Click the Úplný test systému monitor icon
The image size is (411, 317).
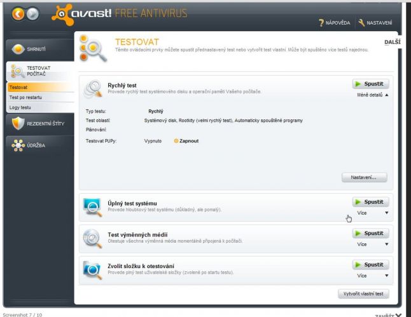coord(92,207)
